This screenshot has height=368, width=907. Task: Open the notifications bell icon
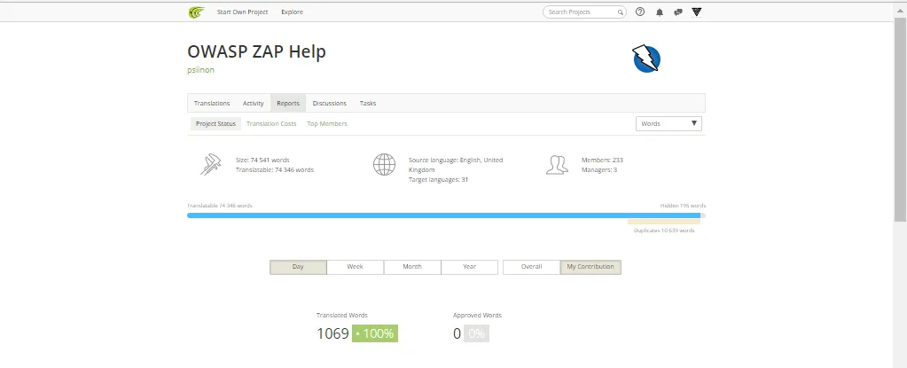(x=660, y=12)
